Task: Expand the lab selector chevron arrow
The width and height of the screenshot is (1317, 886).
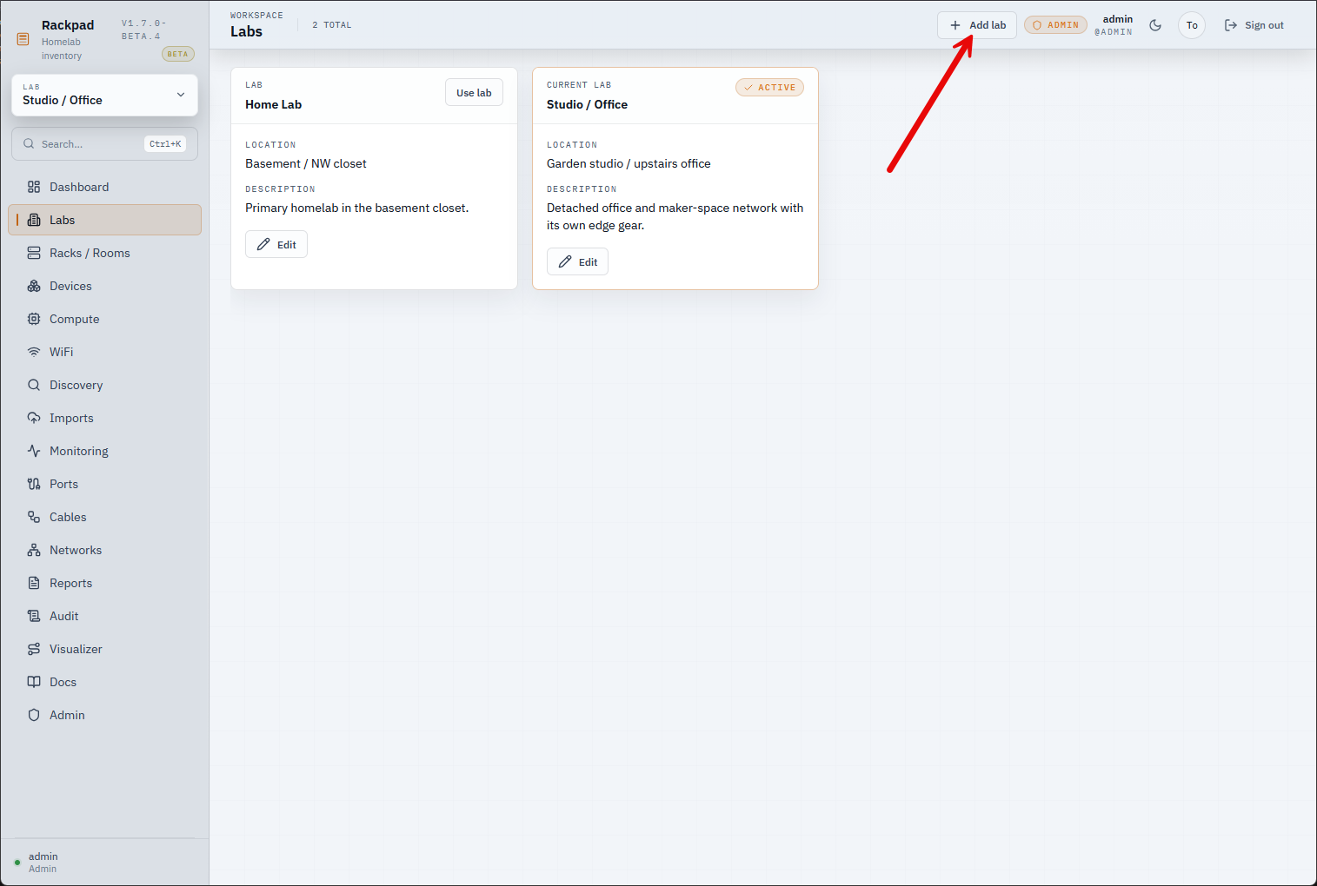Action: (x=181, y=95)
